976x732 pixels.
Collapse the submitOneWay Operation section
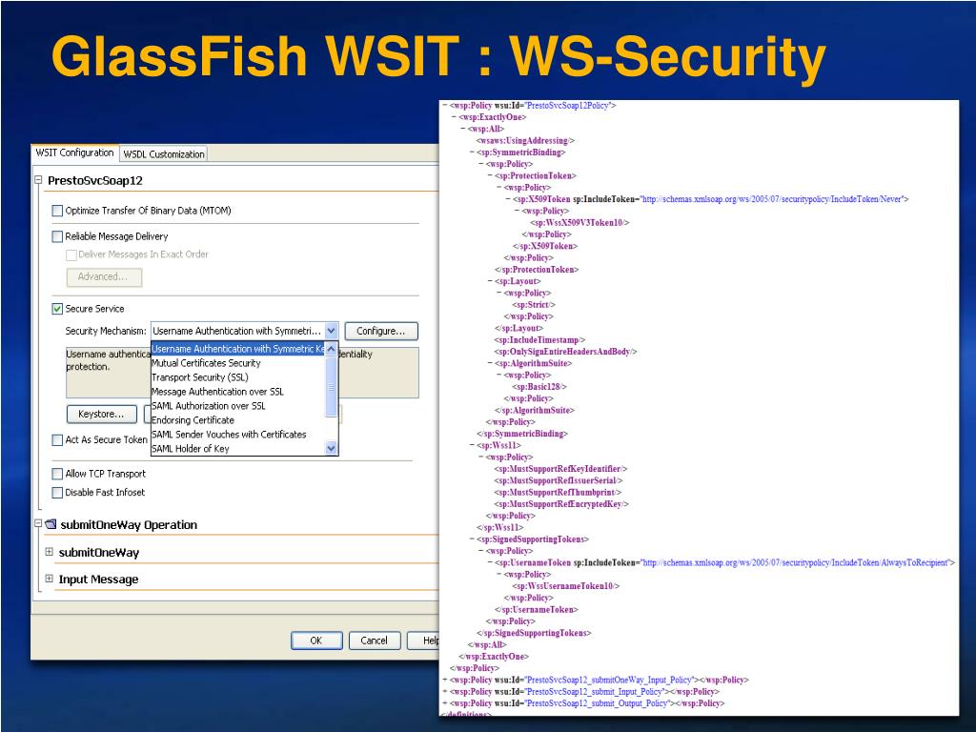38,524
